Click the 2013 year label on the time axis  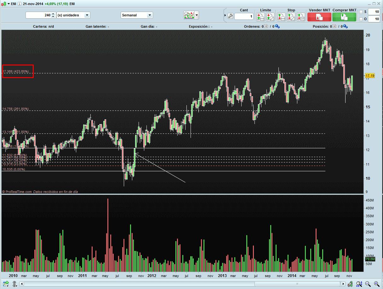click(222, 275)
